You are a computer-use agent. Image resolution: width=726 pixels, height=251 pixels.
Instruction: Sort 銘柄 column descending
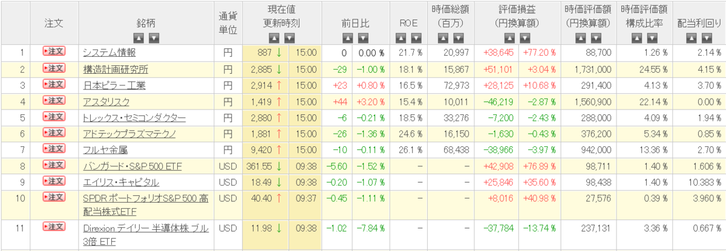pyautogui.click(x=154, y=38)
